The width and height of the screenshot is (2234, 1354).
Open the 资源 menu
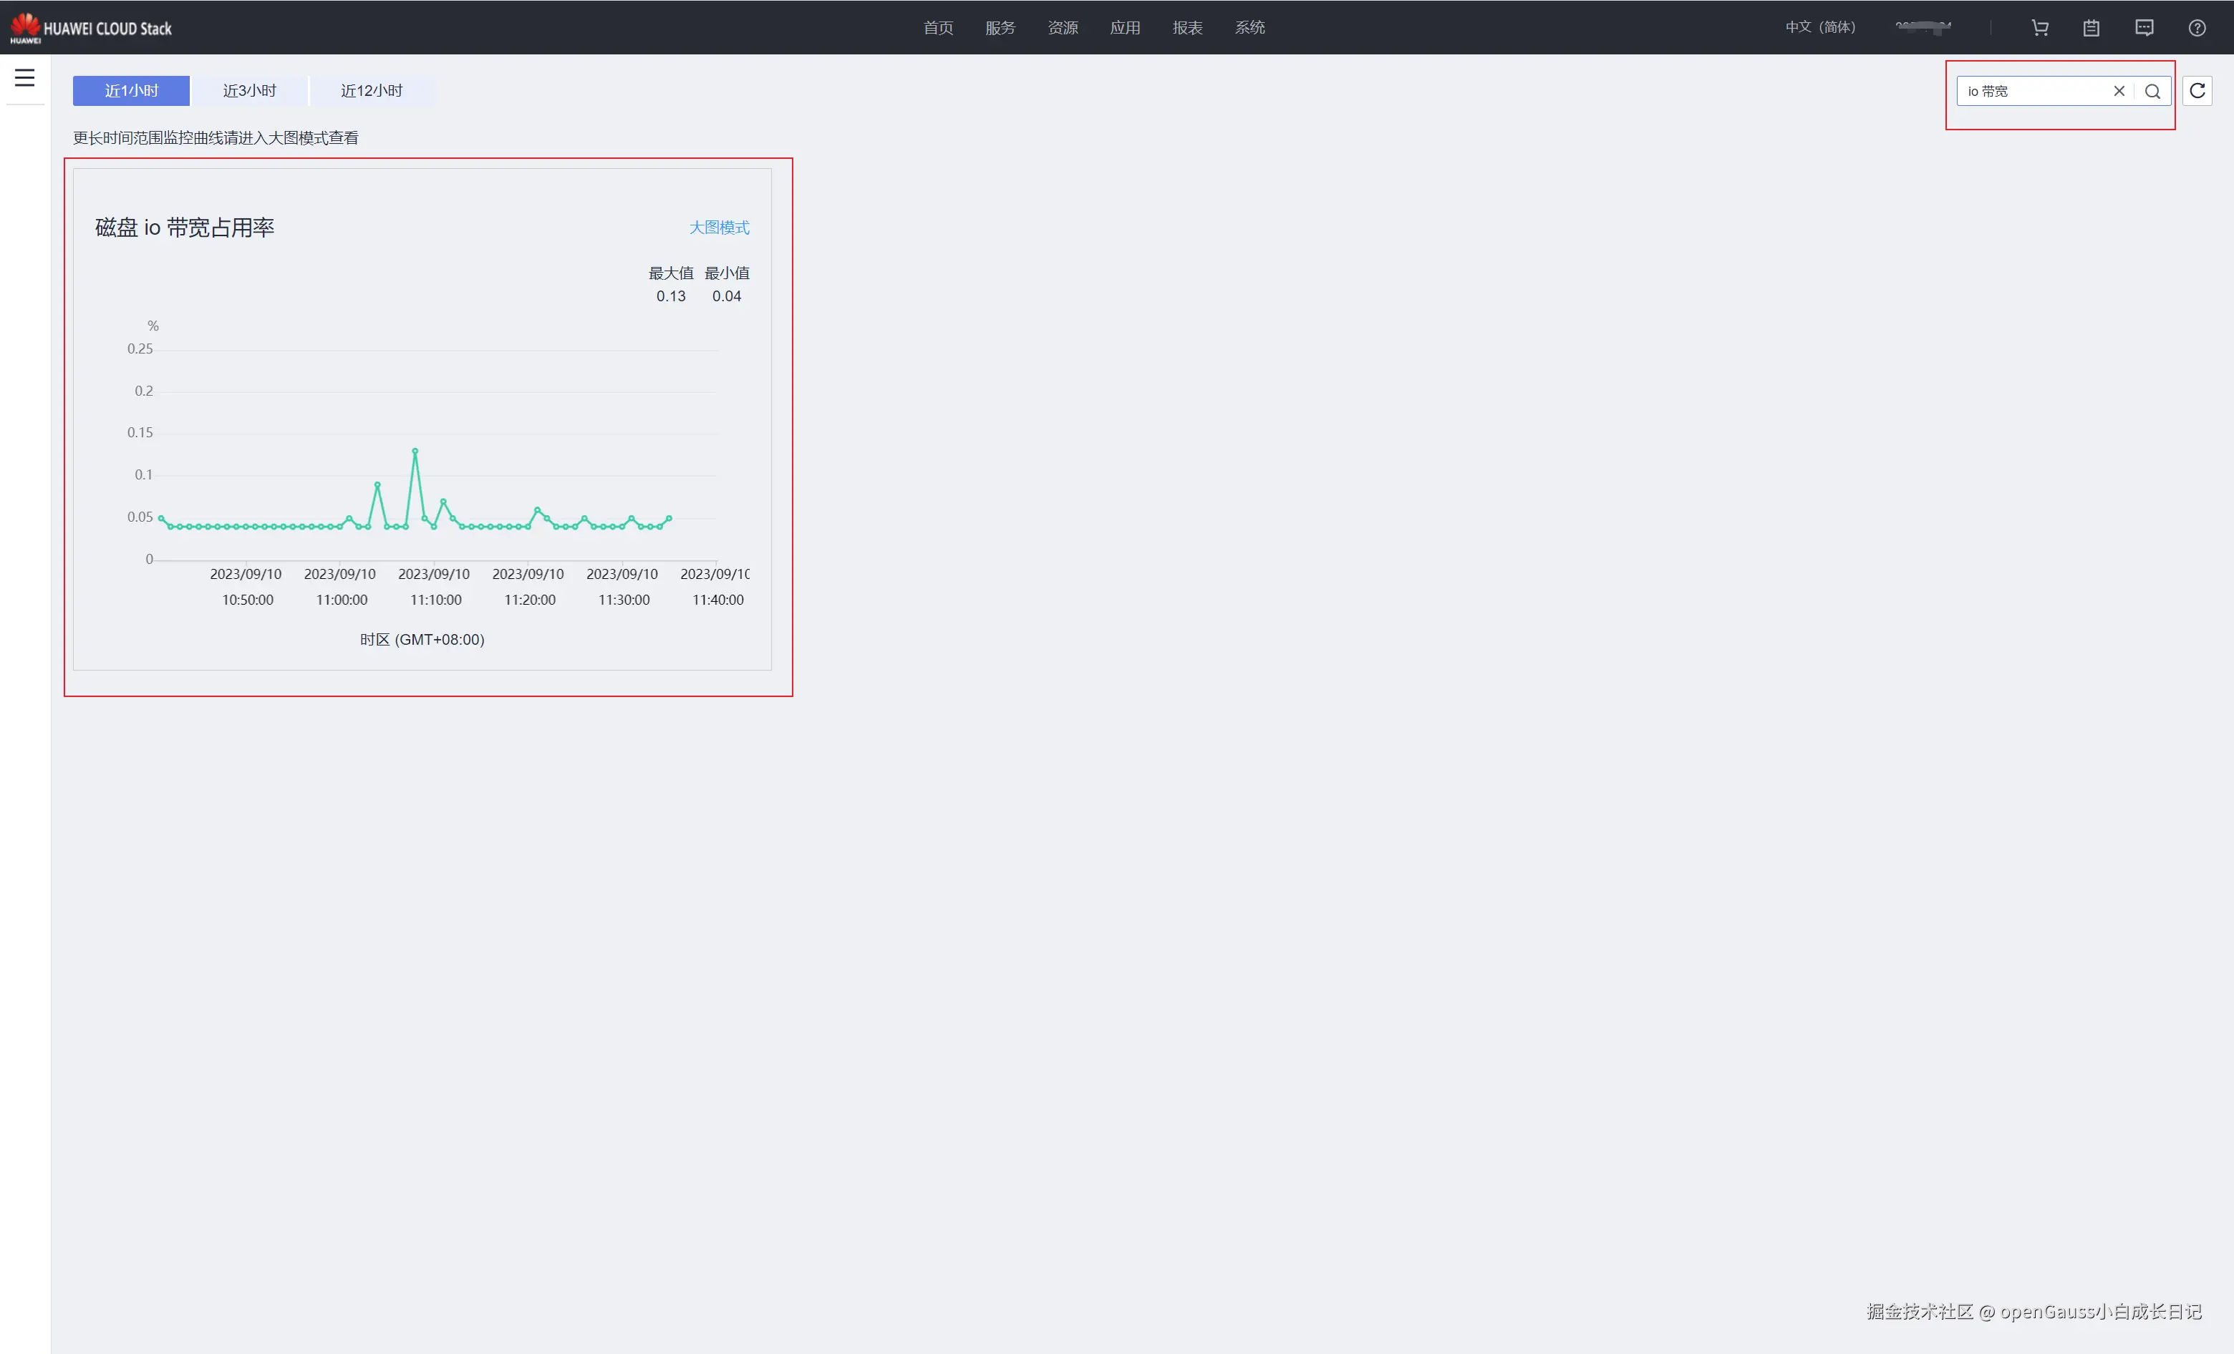point(1063,28)
